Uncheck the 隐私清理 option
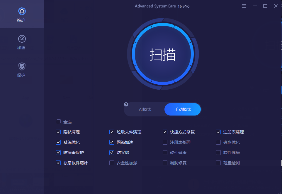The height and width of the screenshot is (194, 282). point(58,132)
